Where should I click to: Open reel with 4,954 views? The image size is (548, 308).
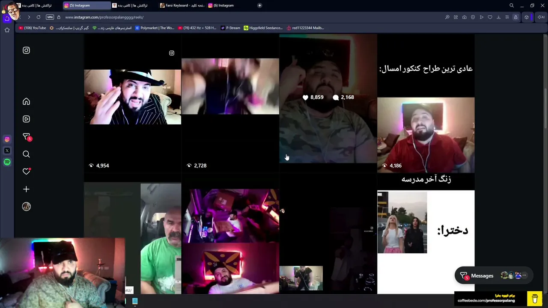pos(132,103)
